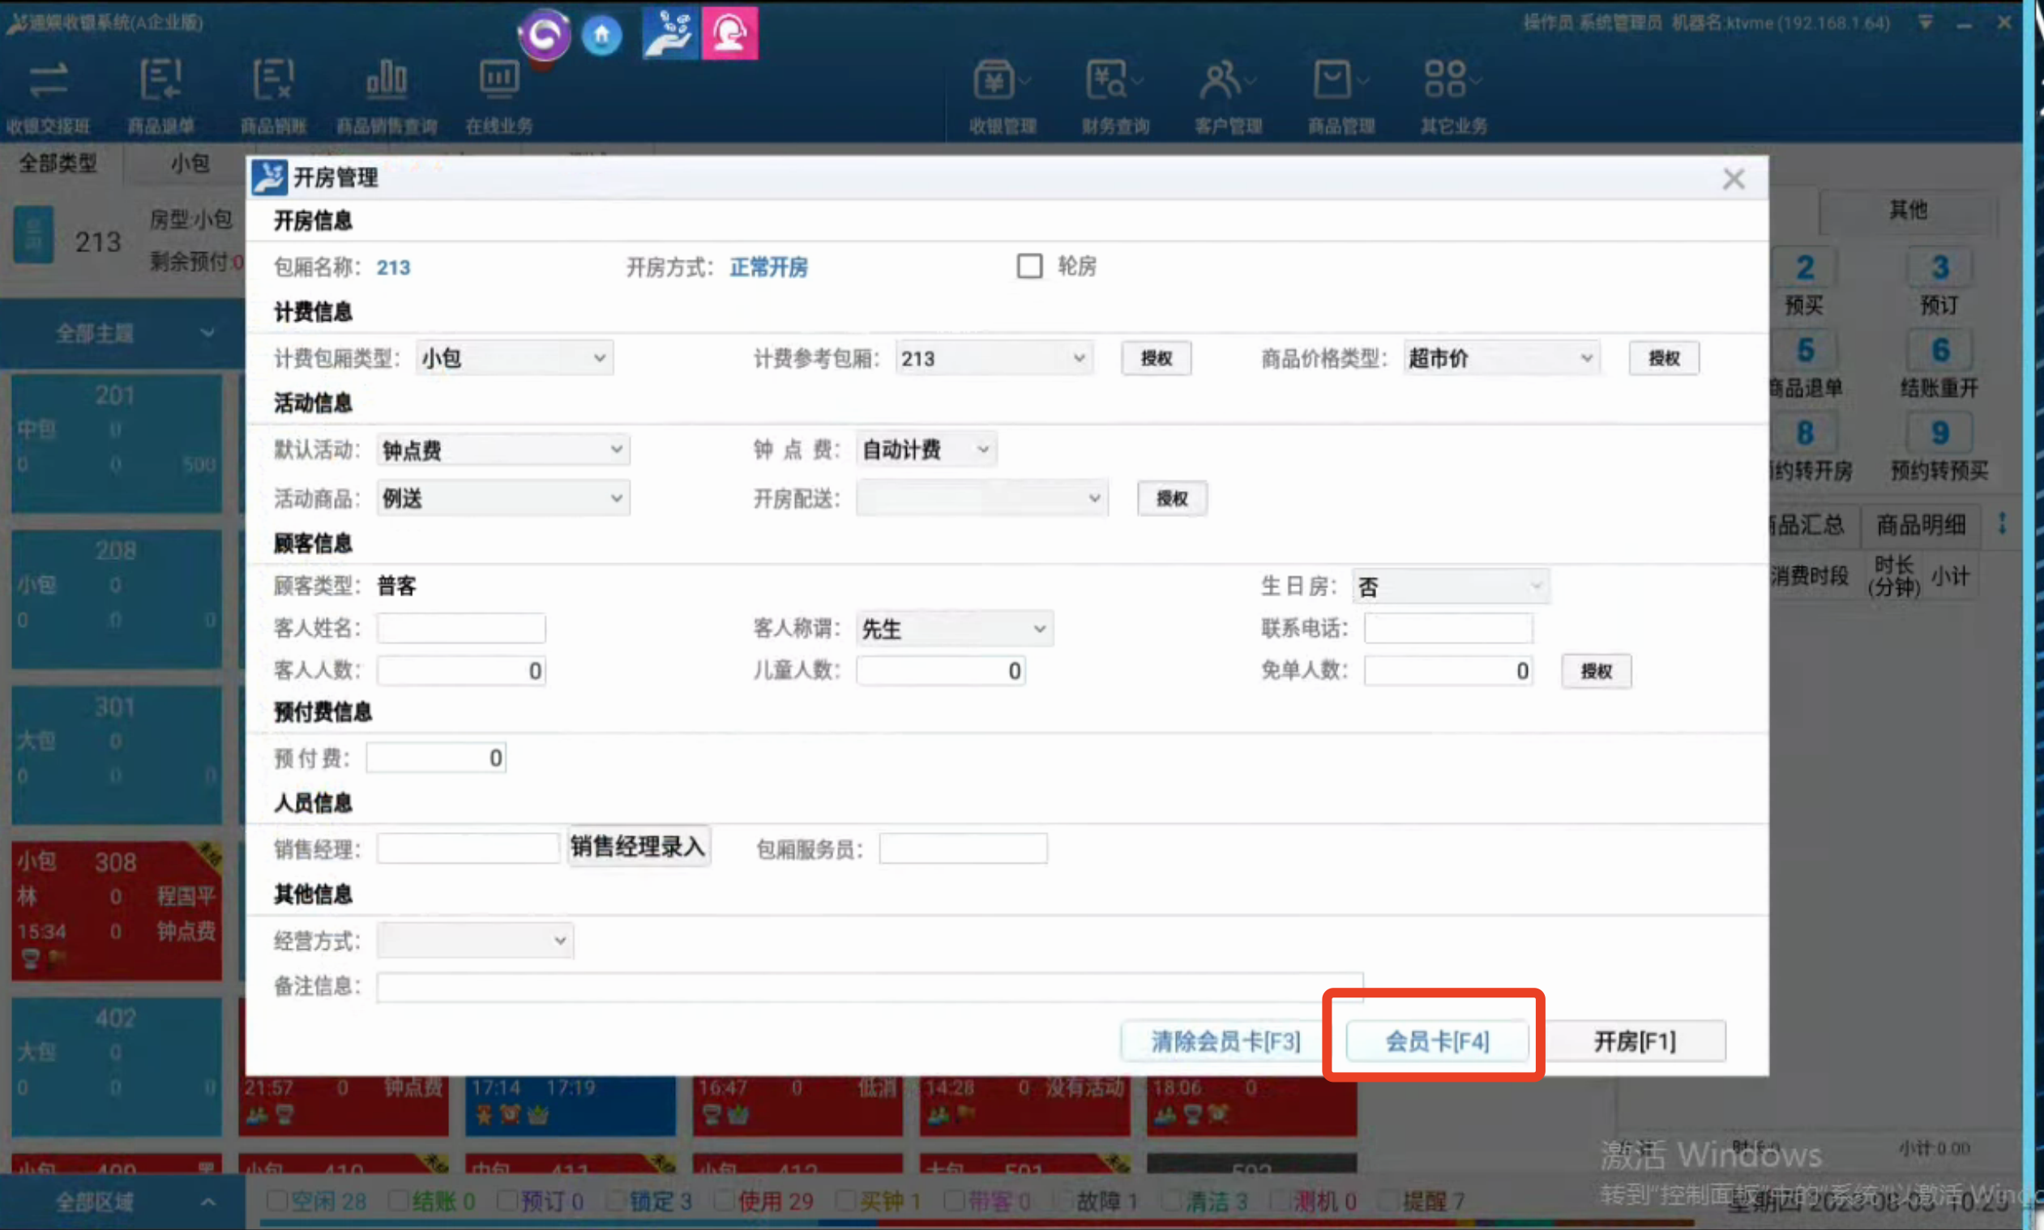Click the 9 预约转预买 shortcut tile
This screenshot has height=1230, width=2044.
coord(1939,448)
